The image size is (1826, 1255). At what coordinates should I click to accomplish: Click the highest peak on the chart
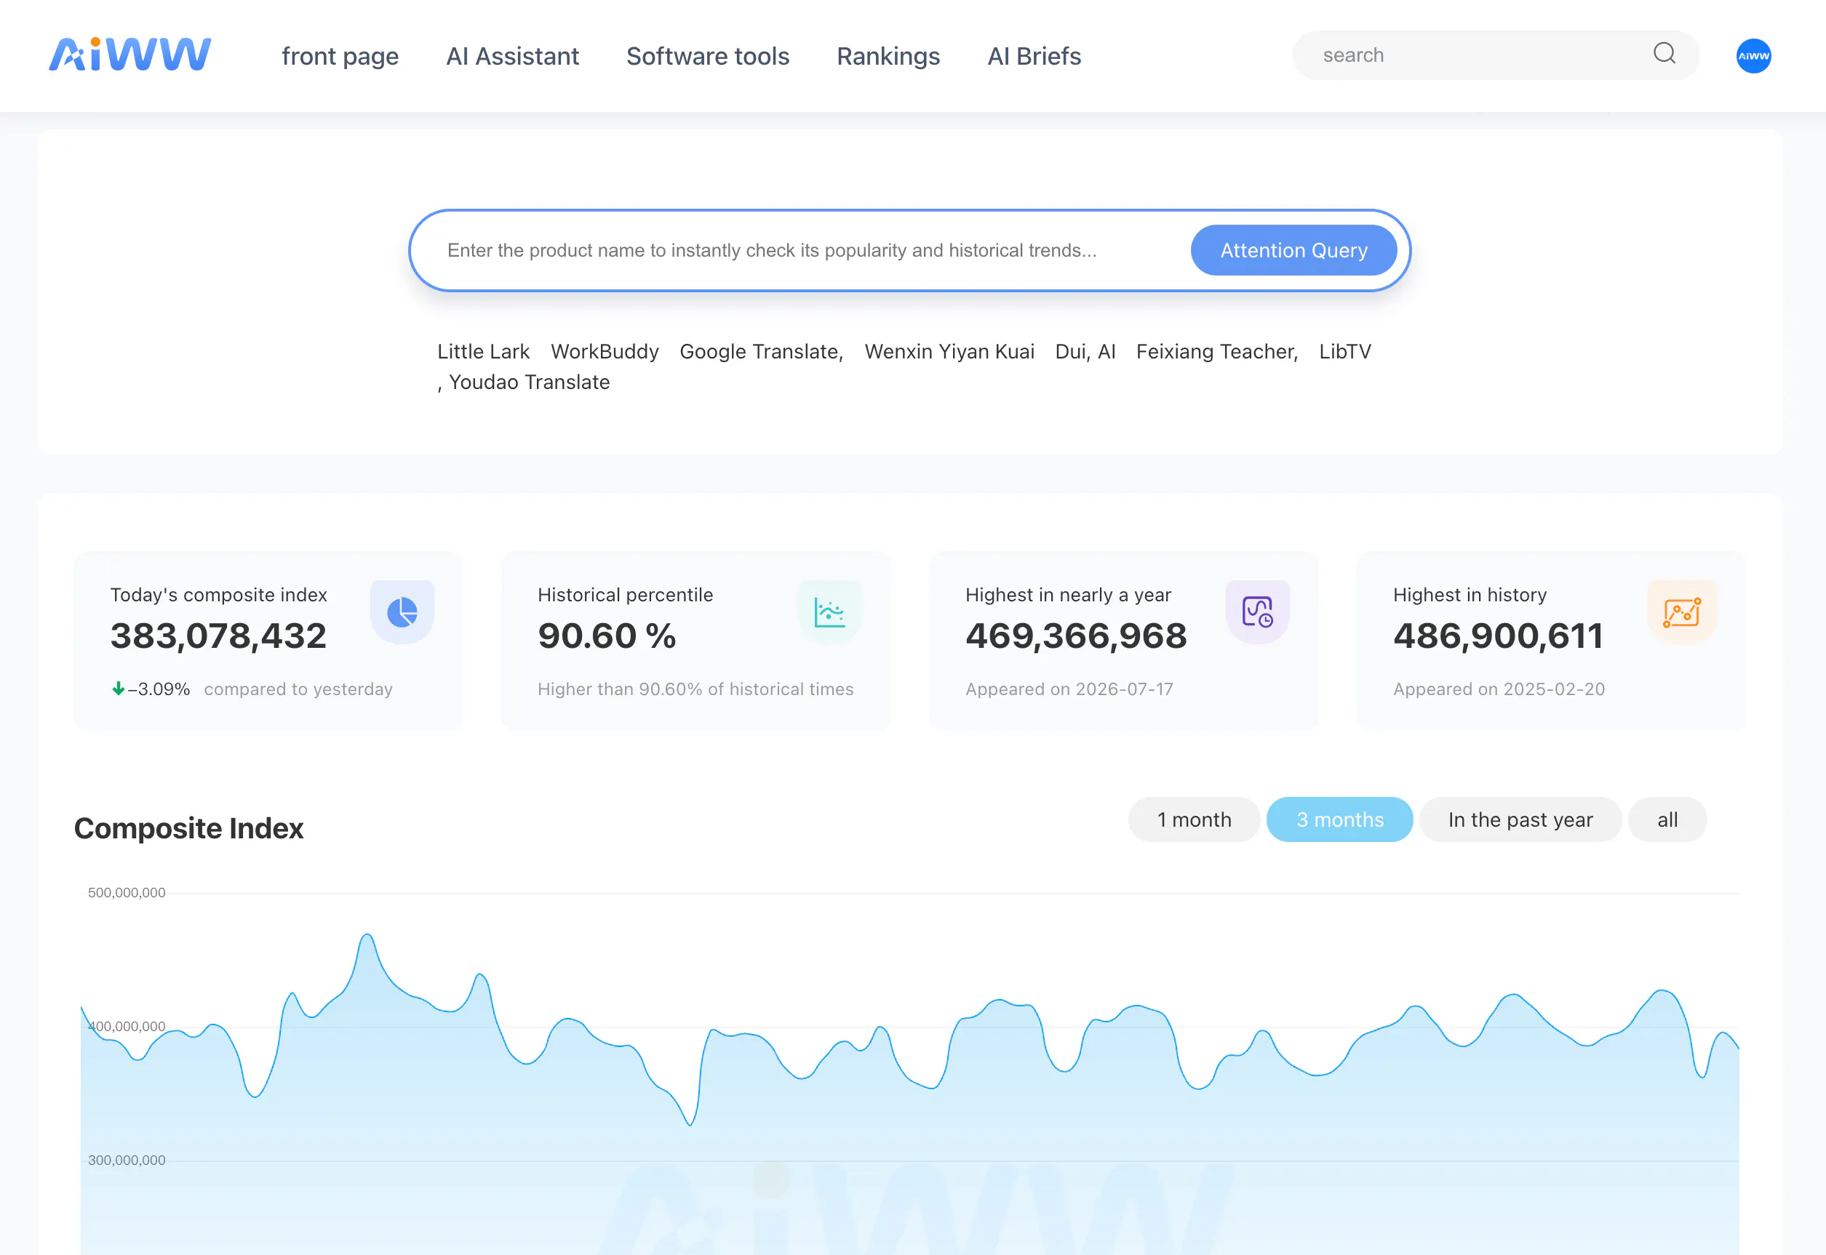367,935
